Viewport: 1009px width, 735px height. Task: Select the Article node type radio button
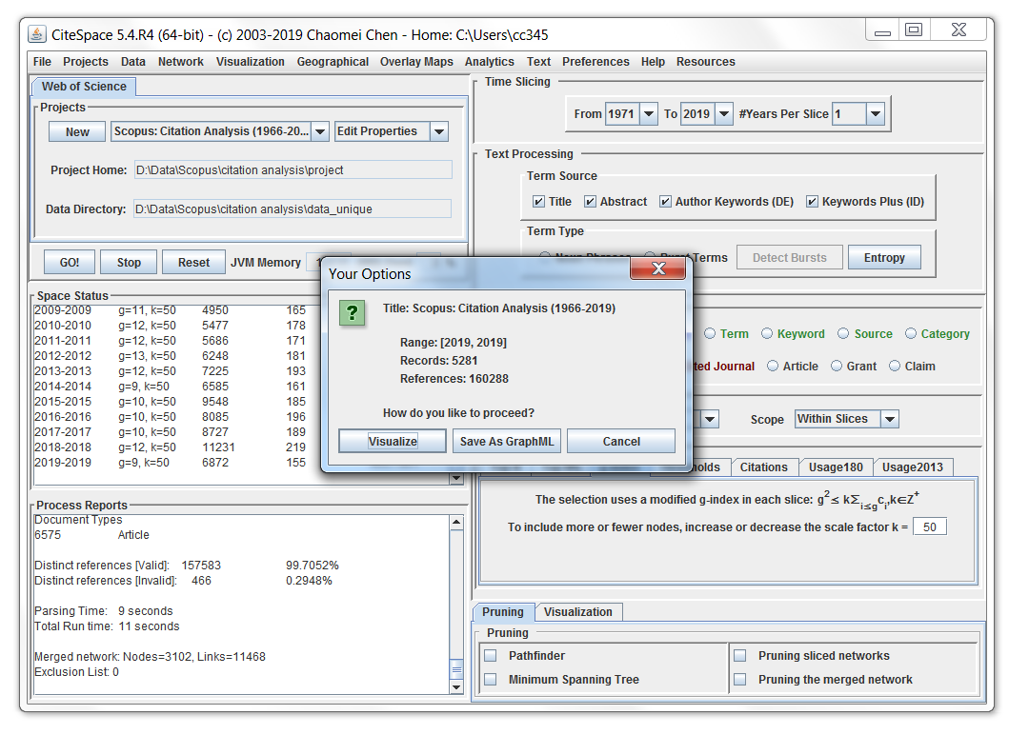773,366
